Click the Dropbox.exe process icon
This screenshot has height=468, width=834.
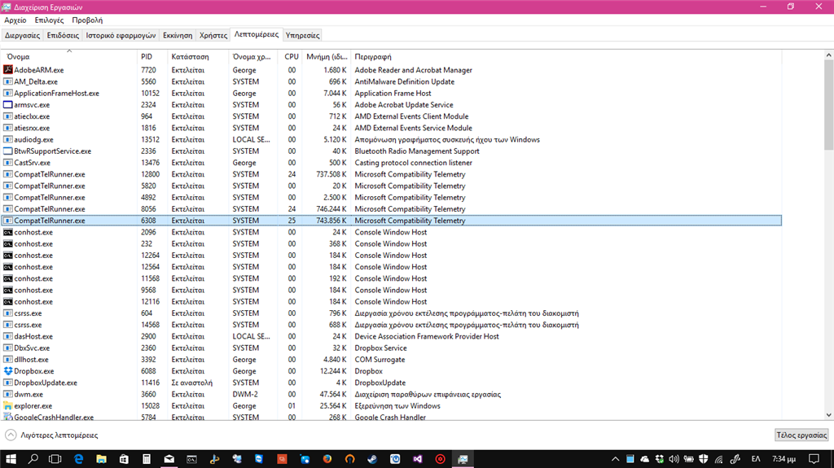coord(8,371)
